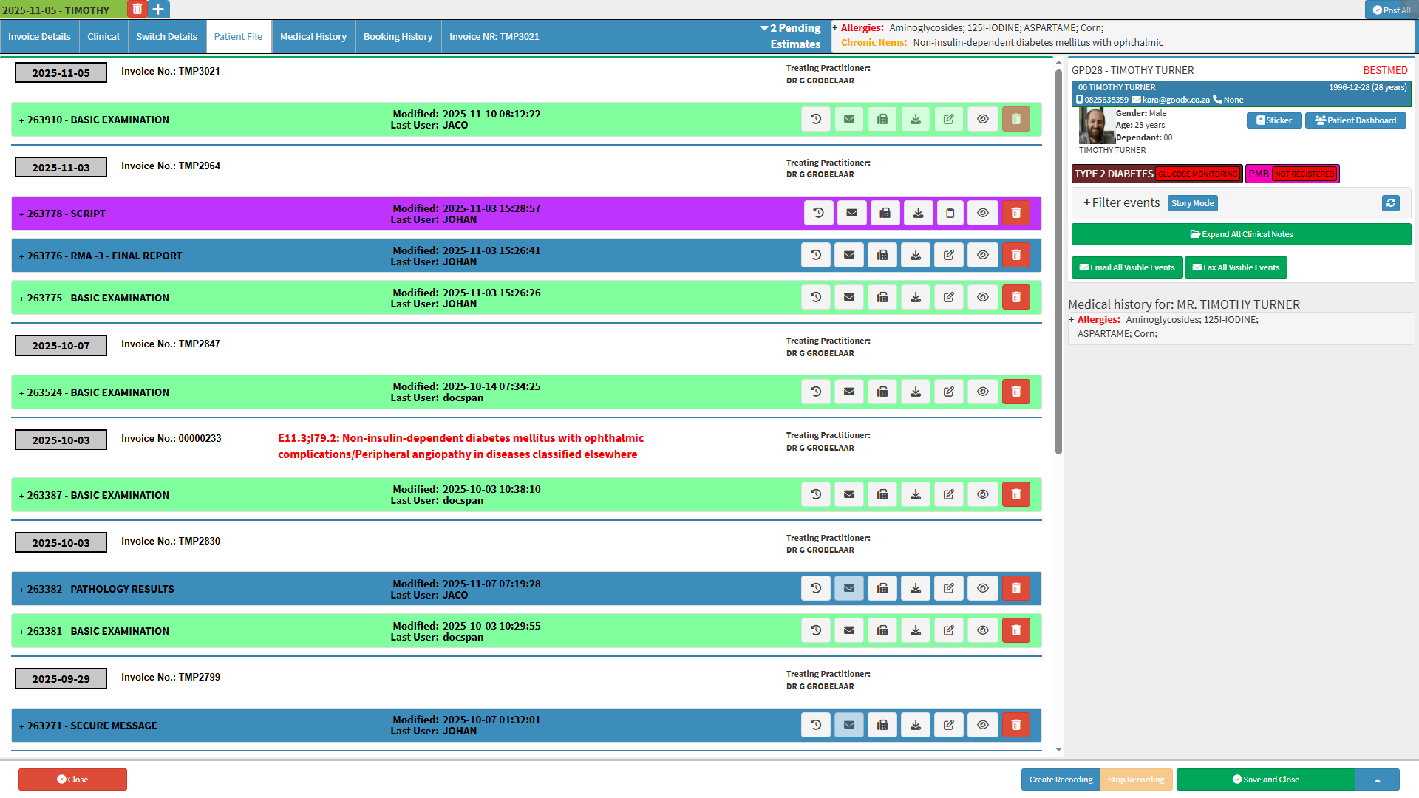Image resolution: width=1419 pixels, height=798 pixels.
Task: Expand the 2 Pending Estimates dropdown
Action: pyautogui.click(x=791, y=35)
